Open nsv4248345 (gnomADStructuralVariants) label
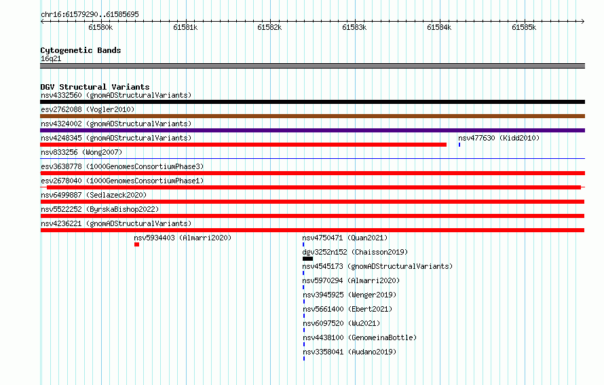The width and height of the screenshot is (604, 385). 116,138
